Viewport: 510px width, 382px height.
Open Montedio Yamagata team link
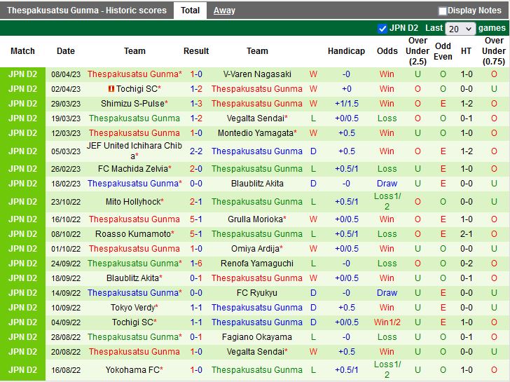255,133
